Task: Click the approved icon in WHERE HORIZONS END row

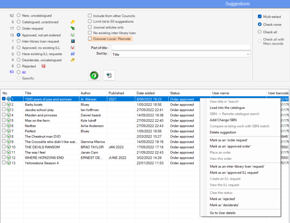Action: [9, 158]
